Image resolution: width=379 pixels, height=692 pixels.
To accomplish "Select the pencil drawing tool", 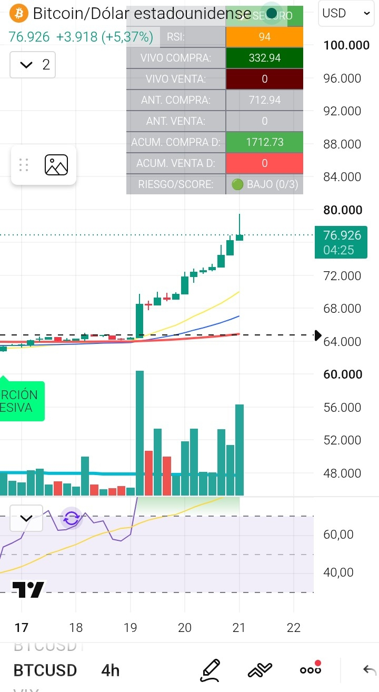I will click(x=210, y=670).
